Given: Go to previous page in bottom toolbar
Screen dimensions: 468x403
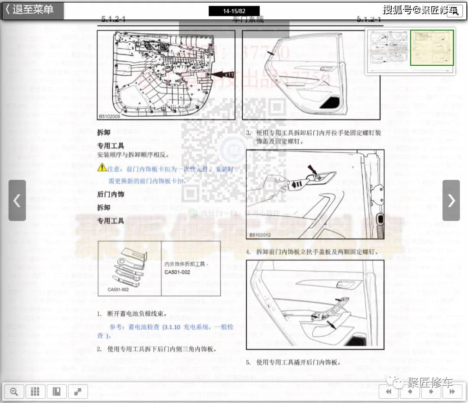Looking at the screenshot, I should click(x=409, y=392).
